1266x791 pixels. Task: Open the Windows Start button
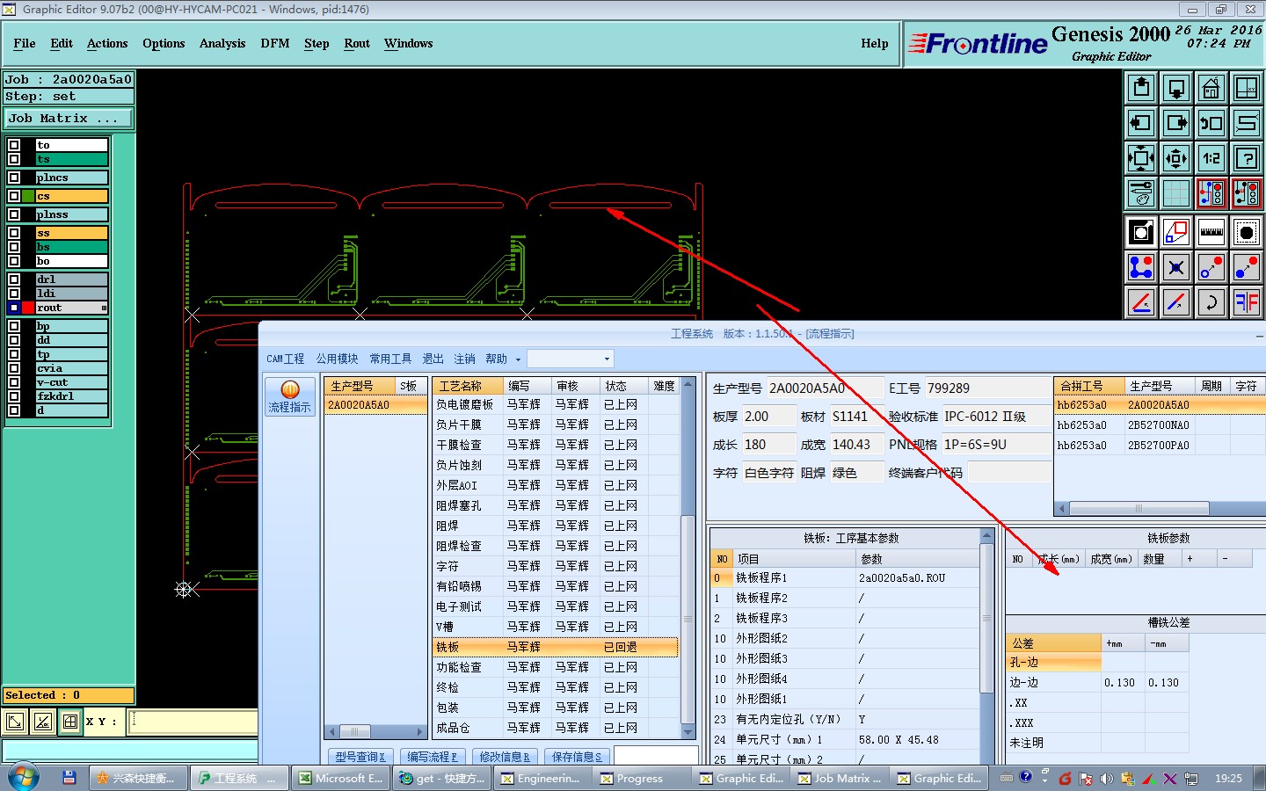point(24,777)
